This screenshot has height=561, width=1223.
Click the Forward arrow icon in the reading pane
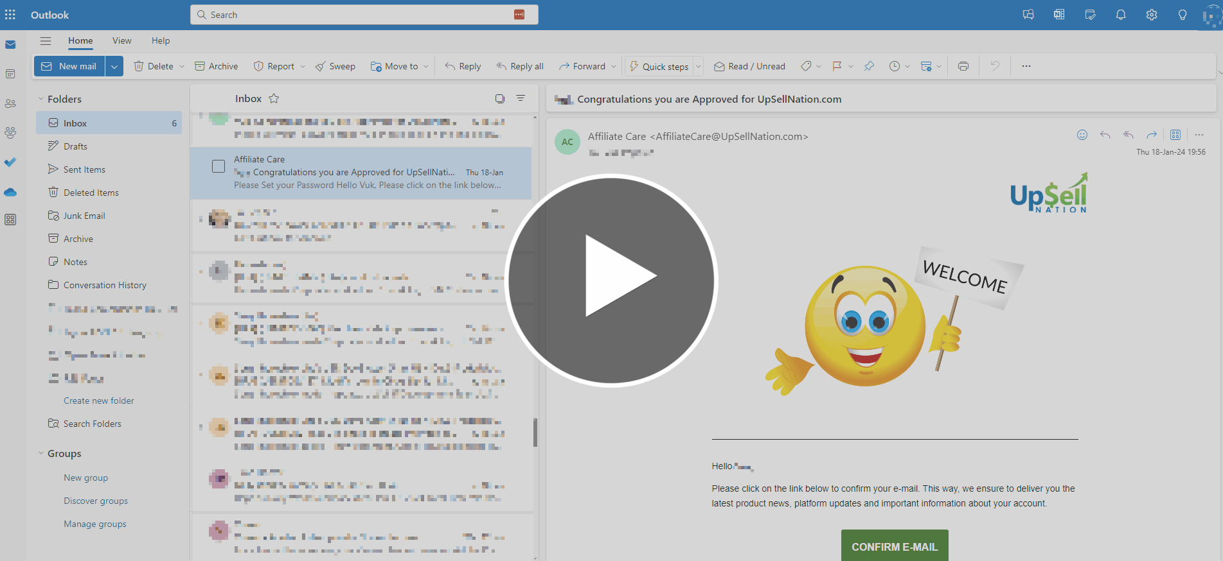(1152, 135)
